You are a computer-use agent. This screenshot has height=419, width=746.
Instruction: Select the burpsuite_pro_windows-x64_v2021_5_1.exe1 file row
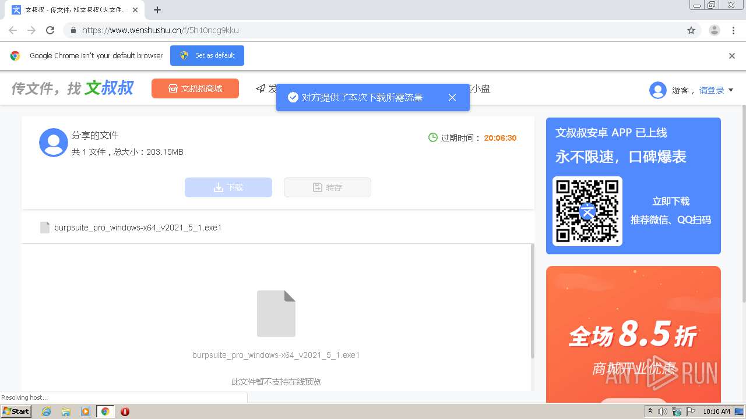click(x=278, y=228)
